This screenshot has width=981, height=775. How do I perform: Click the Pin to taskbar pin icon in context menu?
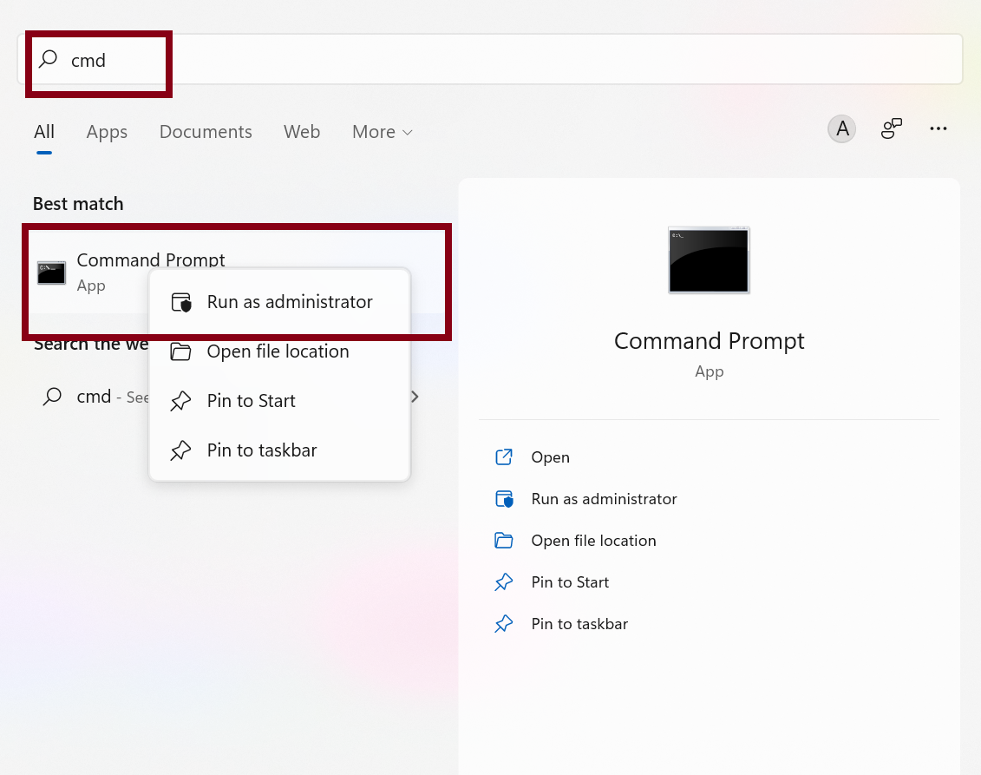pyautogui.click(x=180, y=450)
